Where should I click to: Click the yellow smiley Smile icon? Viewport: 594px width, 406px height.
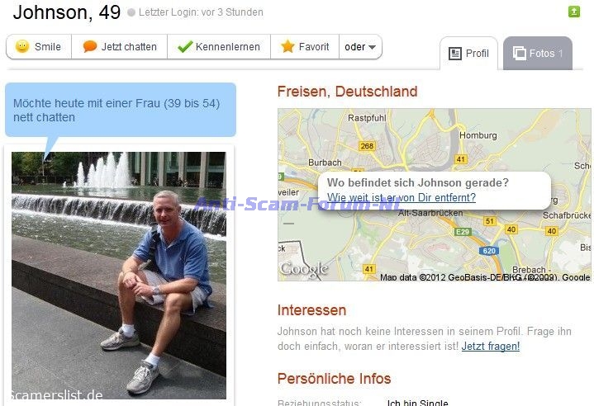pos(22,46)
